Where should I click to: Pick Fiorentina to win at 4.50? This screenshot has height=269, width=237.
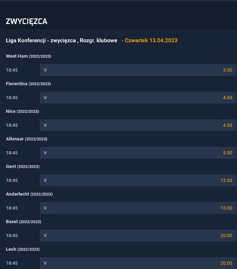[x=138, y=98]
